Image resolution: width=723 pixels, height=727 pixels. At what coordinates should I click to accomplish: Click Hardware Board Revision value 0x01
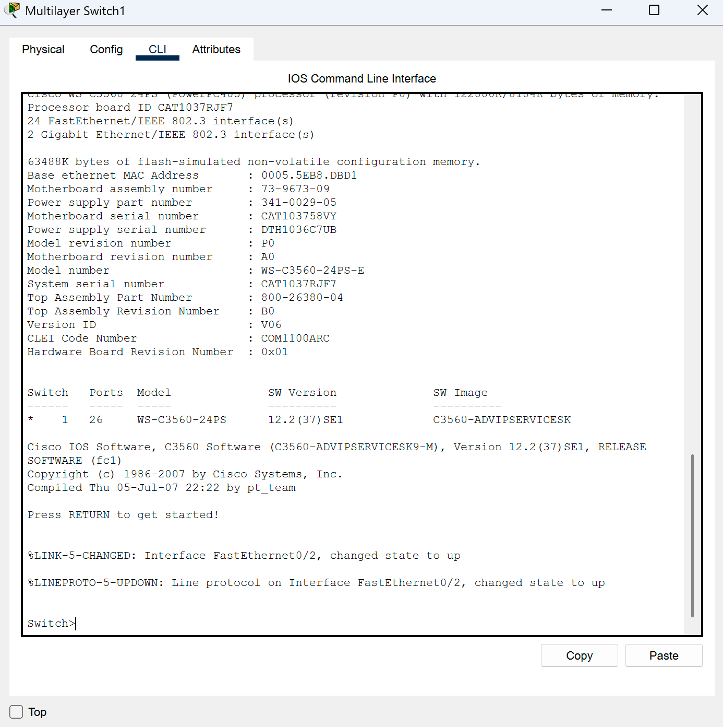click(274, 352)
